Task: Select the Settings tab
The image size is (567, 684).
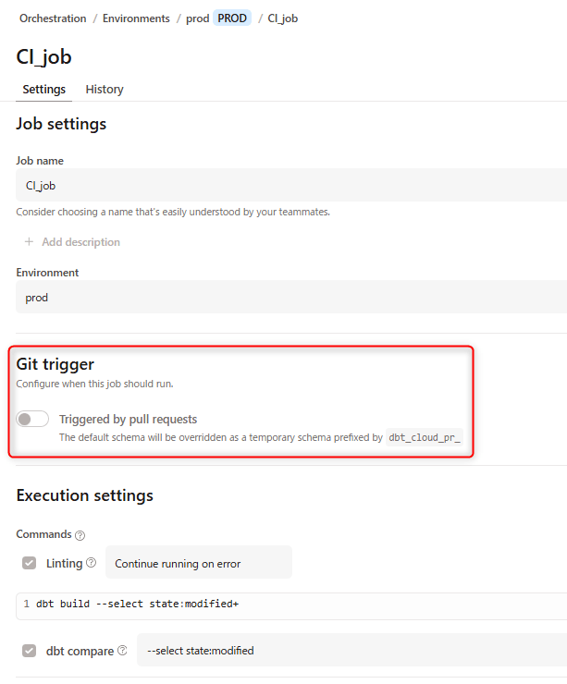Action: (43, 90)
